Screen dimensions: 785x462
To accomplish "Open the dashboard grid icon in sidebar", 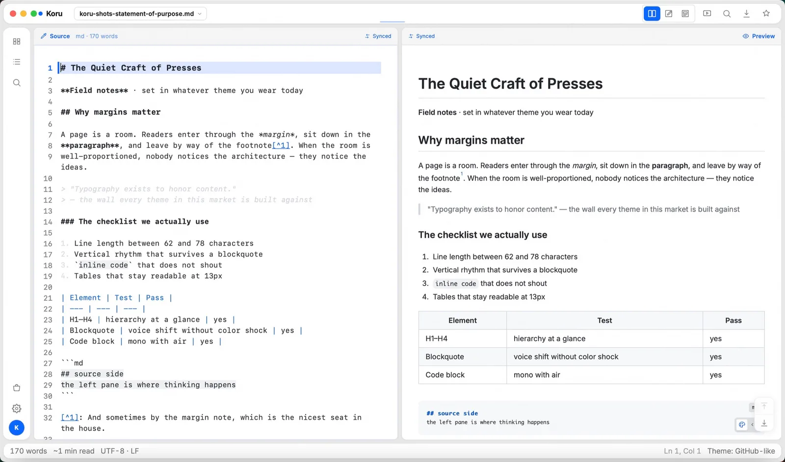I will (17, 42).
